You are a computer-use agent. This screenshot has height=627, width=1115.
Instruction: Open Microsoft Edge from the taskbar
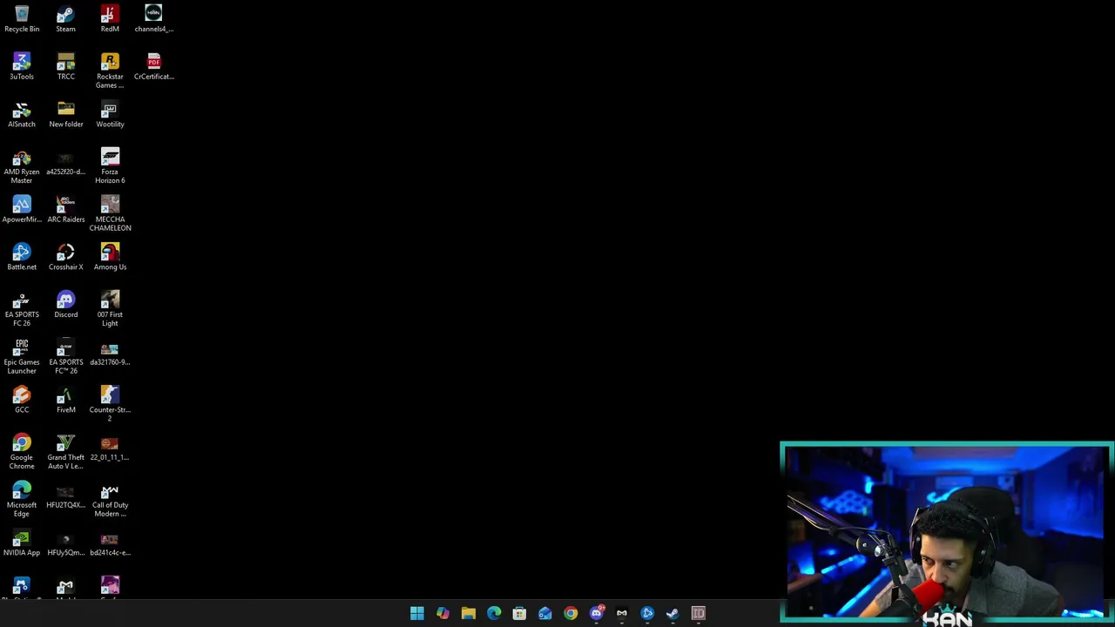point(494,613)
